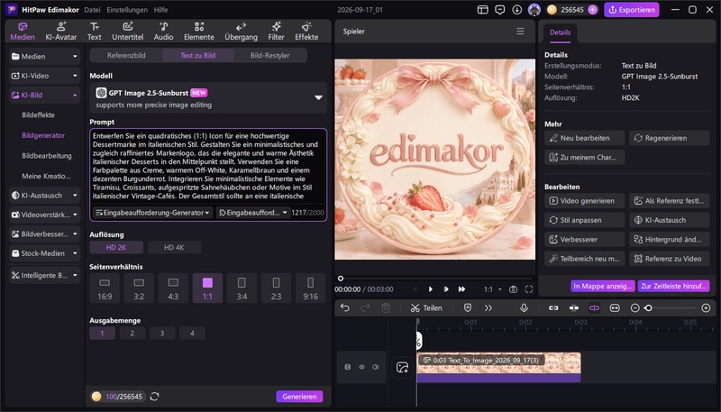This screenshot has width=721, height=412.
Task: Select HD 2K resolution
Action: 116,247
